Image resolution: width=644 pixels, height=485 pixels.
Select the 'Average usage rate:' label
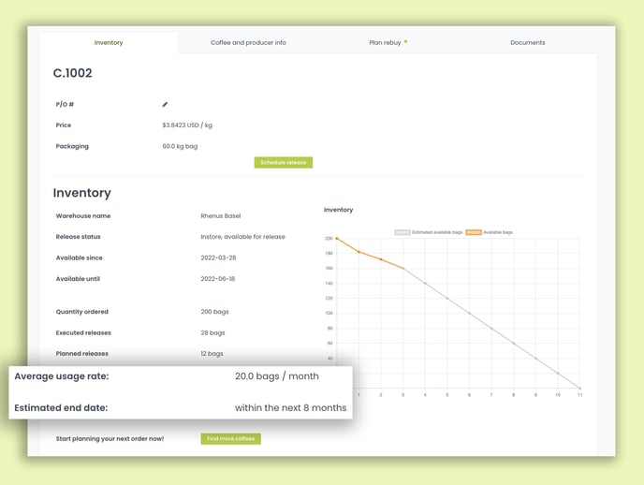tap(62, 376)
